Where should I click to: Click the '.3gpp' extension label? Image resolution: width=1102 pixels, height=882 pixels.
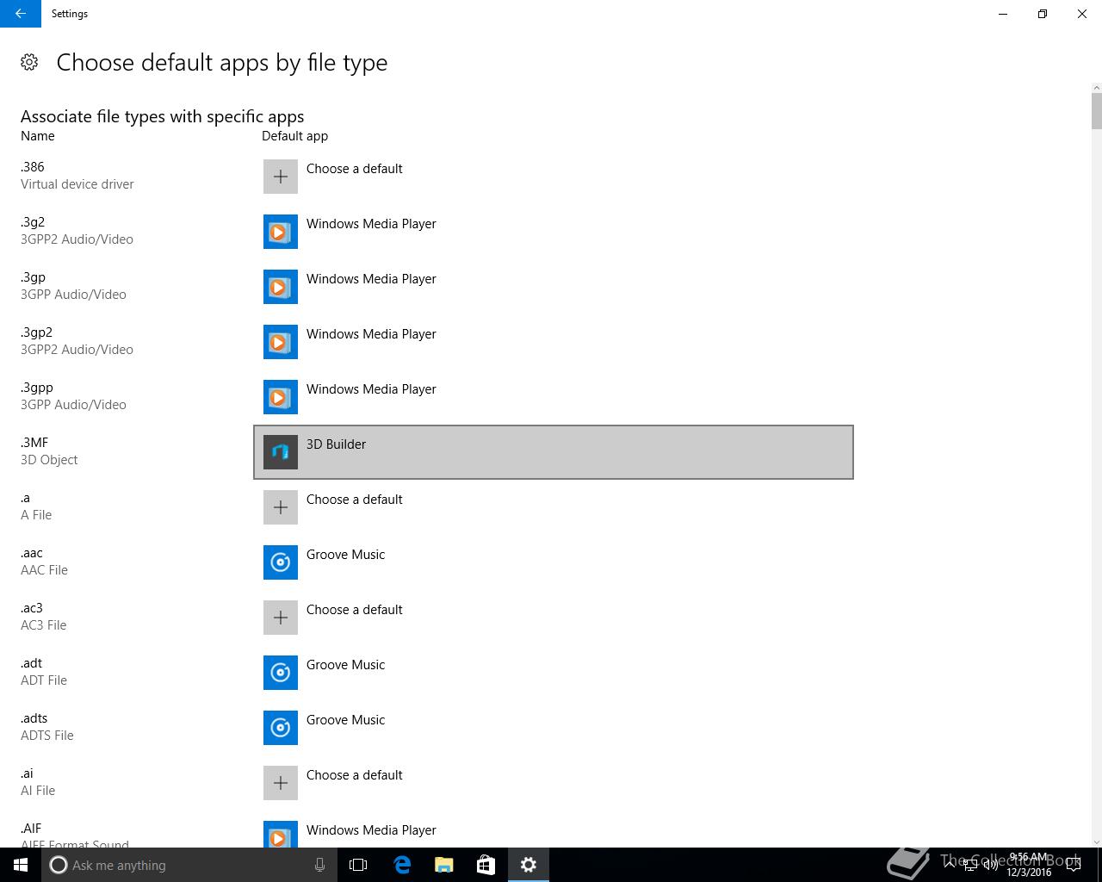(x=37, y=388)
